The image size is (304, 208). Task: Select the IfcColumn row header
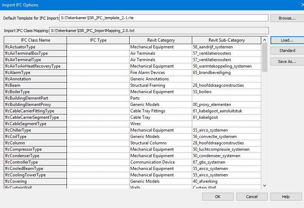36,143
